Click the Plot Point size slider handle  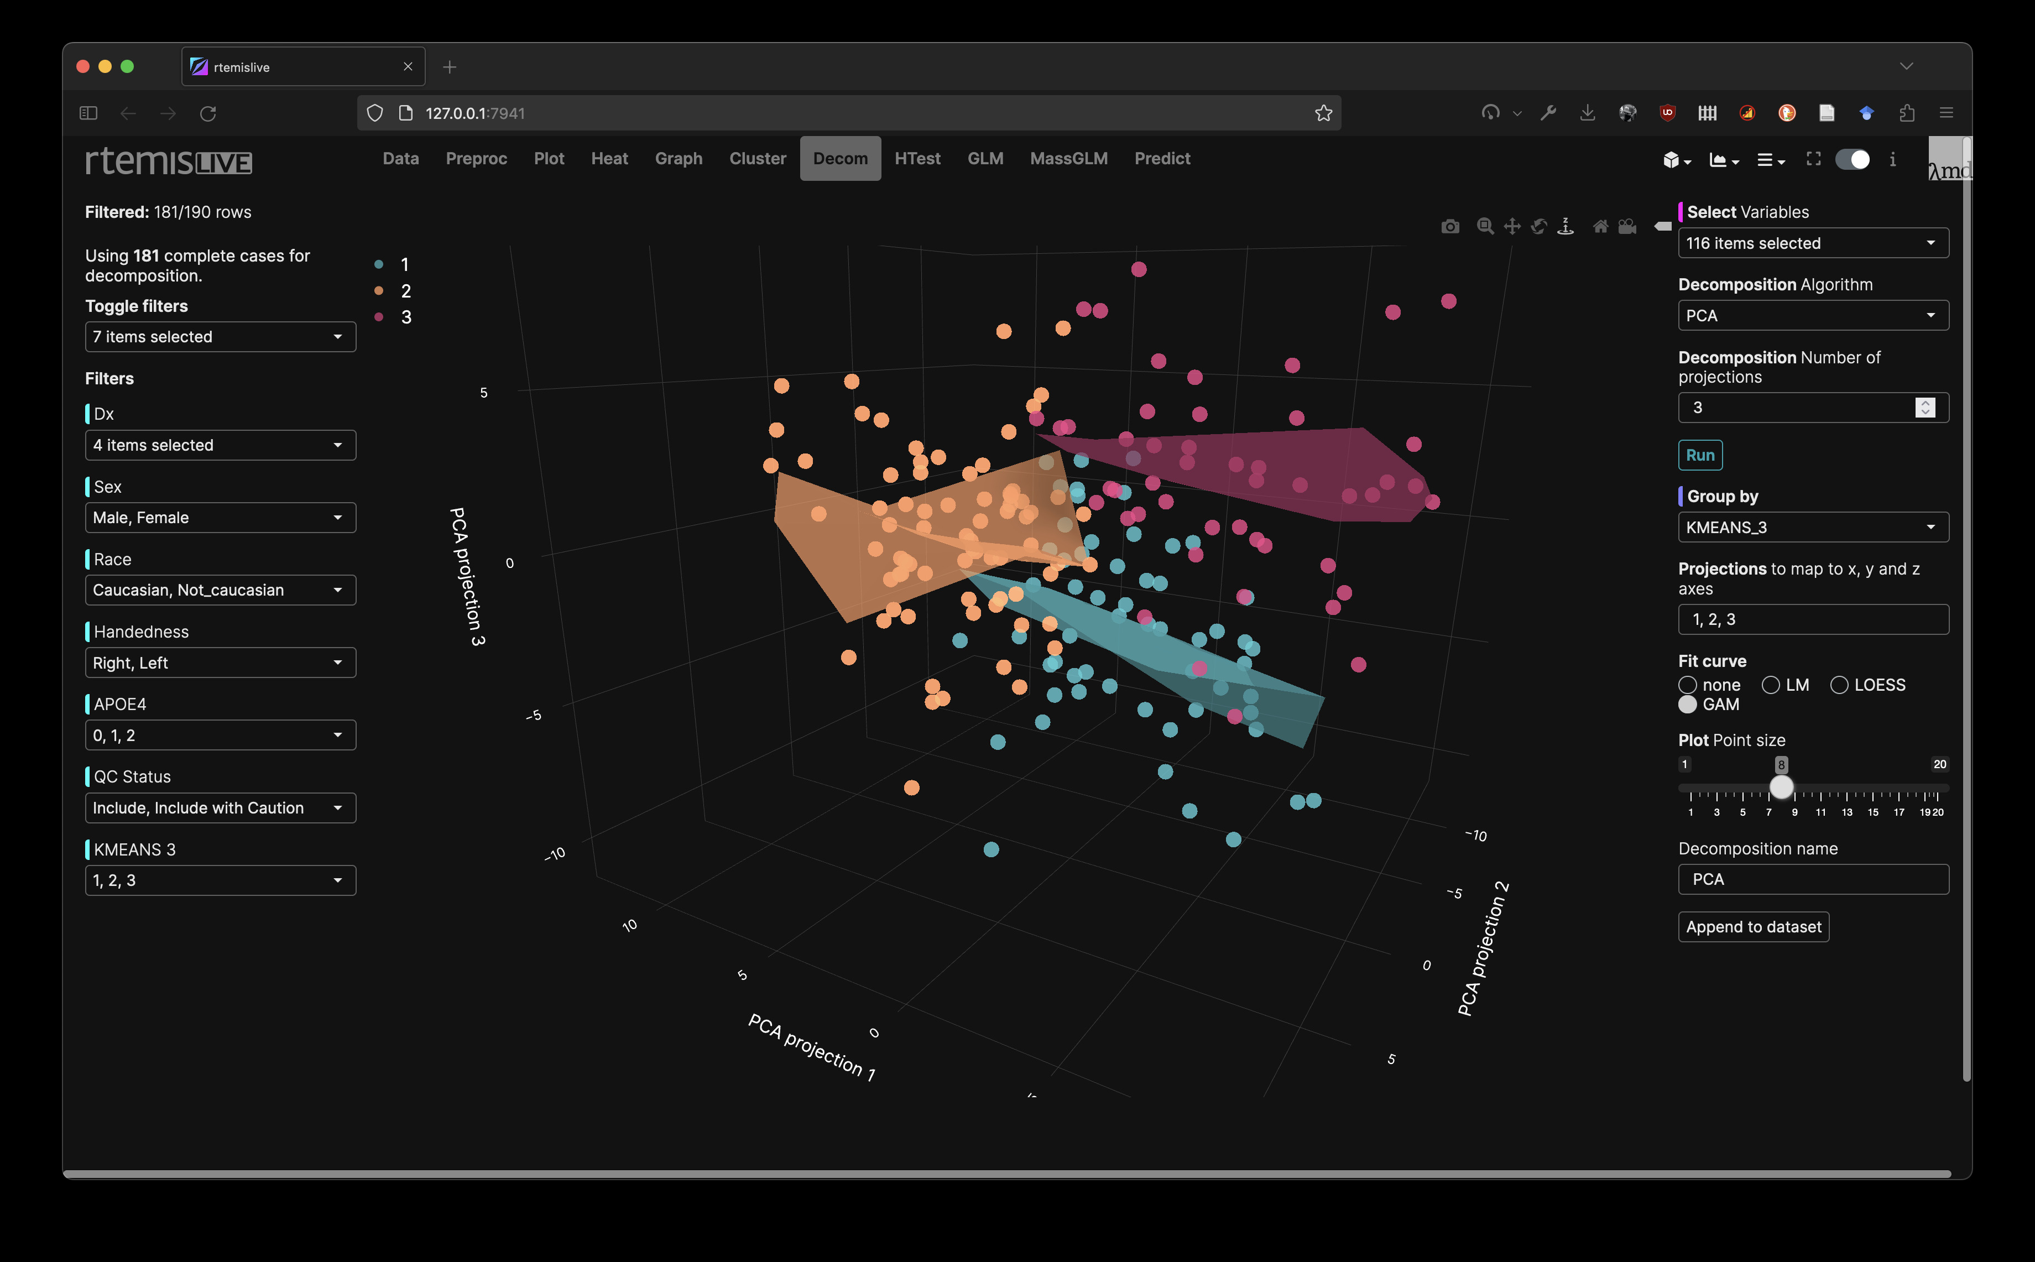coord(1781,787)
